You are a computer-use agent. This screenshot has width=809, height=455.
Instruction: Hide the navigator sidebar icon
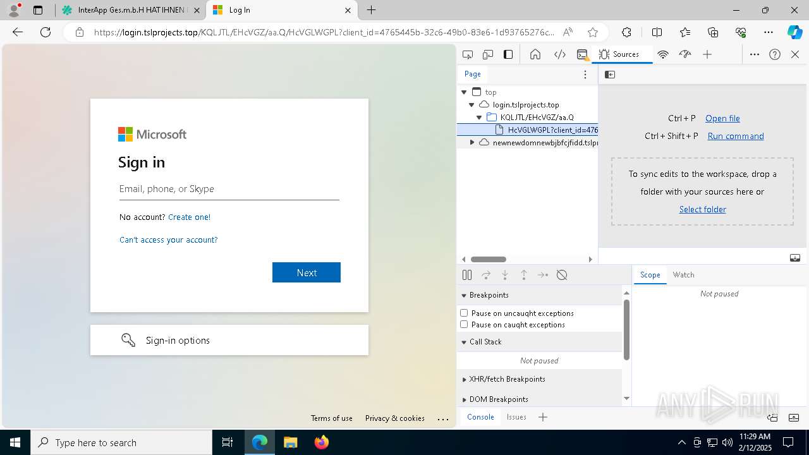(x=610, y=75)
